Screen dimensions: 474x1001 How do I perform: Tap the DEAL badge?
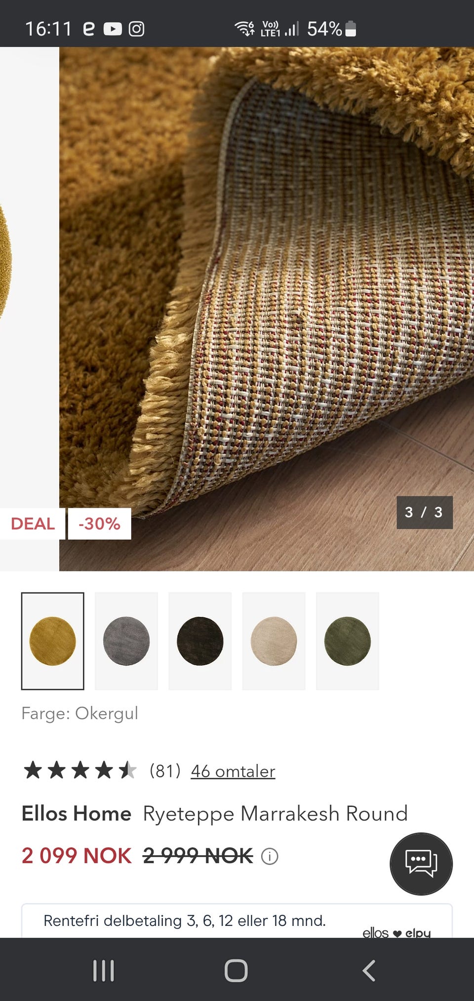[x=33, y=523]
